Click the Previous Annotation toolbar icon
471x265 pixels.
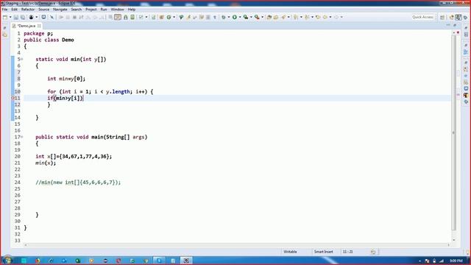pos(307,18)
